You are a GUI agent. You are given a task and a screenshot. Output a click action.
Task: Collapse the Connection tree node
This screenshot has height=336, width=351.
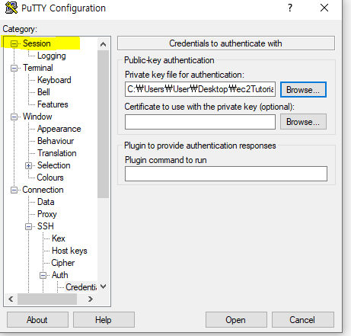pyautogui.click(x=14, y=190)
